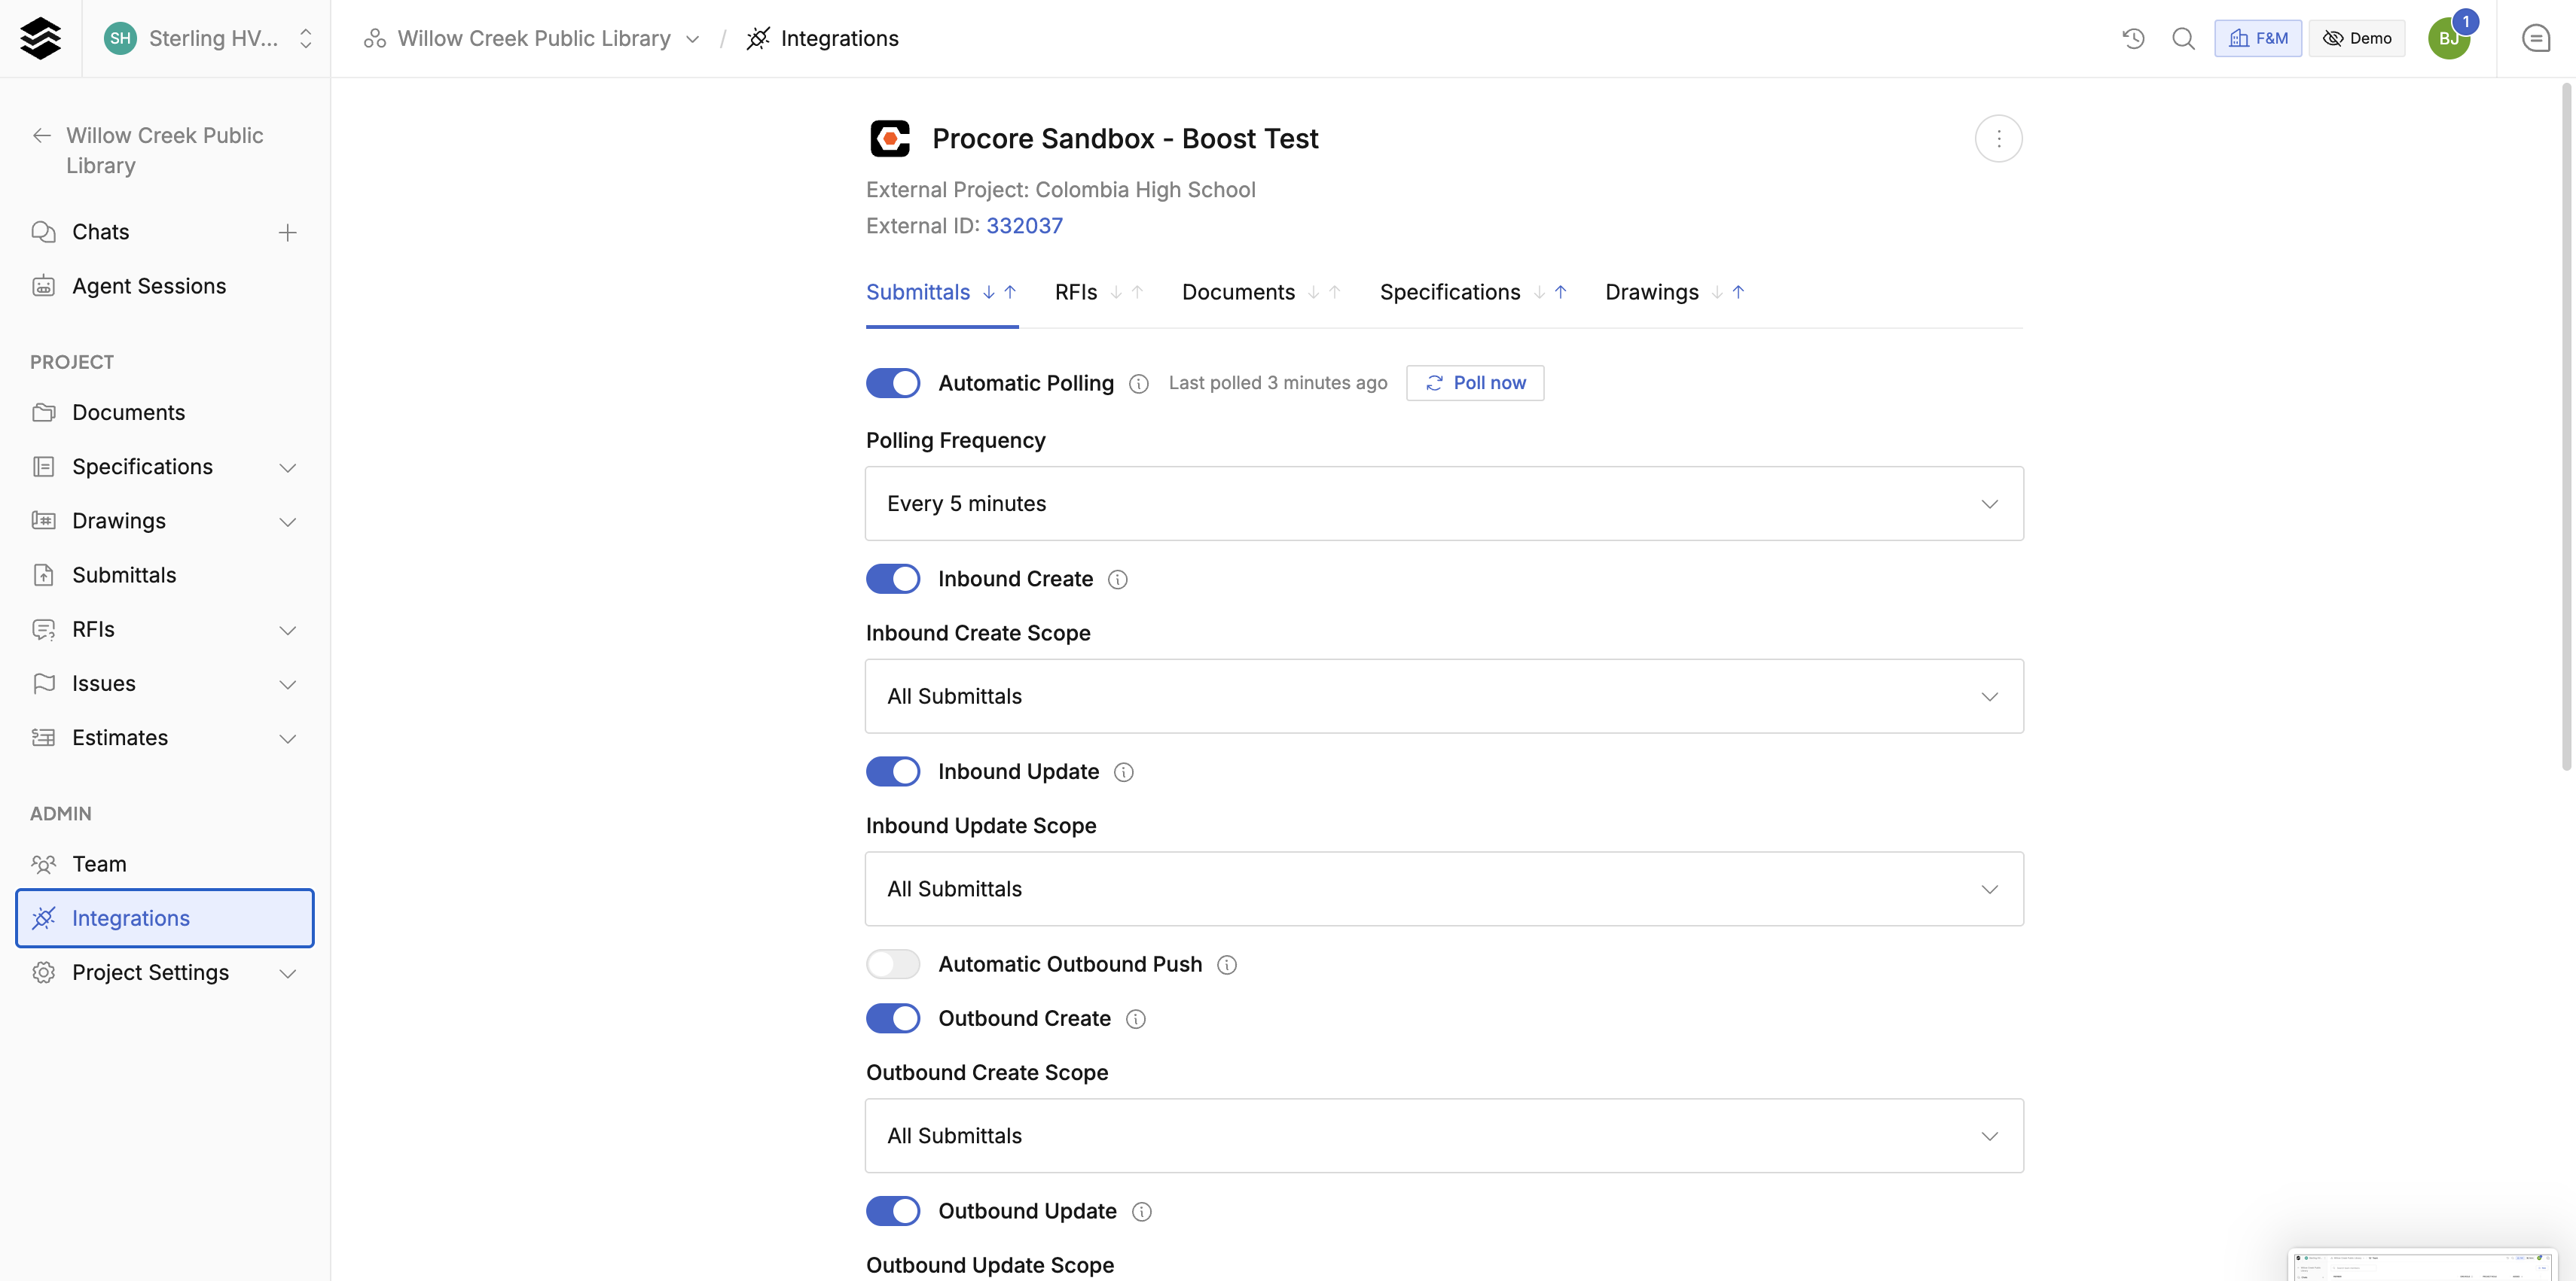Open the Polling Frequency dropdown
Viewport: 2576px width, 1281px height.
click(x=1444, y=504)
